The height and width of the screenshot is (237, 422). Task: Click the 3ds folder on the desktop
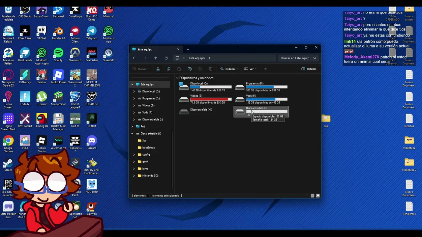[x=326, y=121]
